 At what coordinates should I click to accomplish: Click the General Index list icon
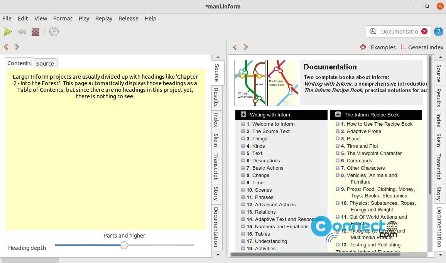(x=403, y=47)
